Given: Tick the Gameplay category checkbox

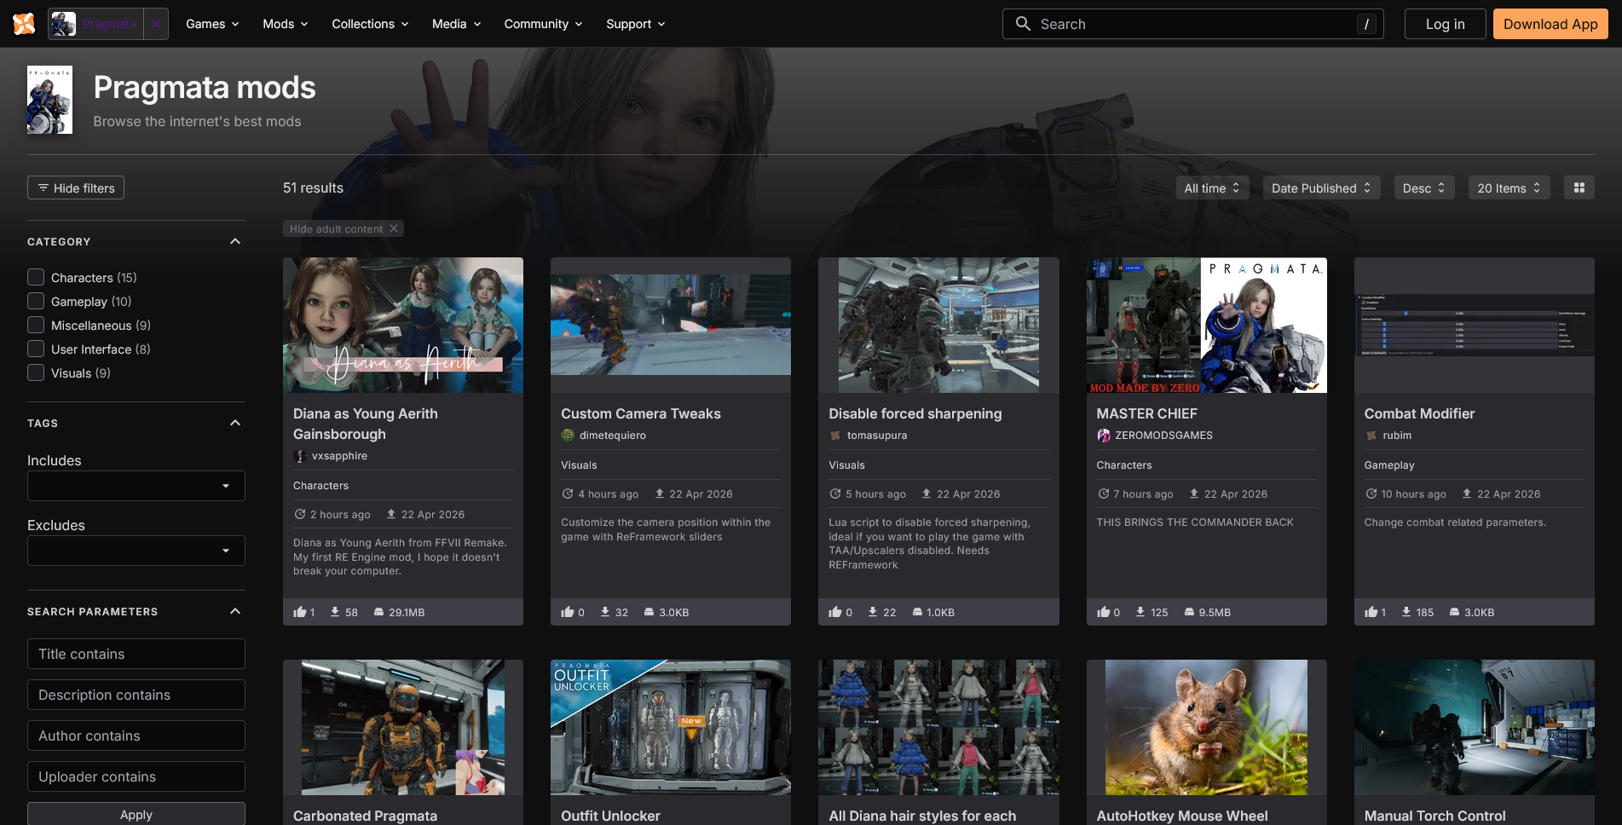Looking at the screenshot, I should click(x=36, y=301).
